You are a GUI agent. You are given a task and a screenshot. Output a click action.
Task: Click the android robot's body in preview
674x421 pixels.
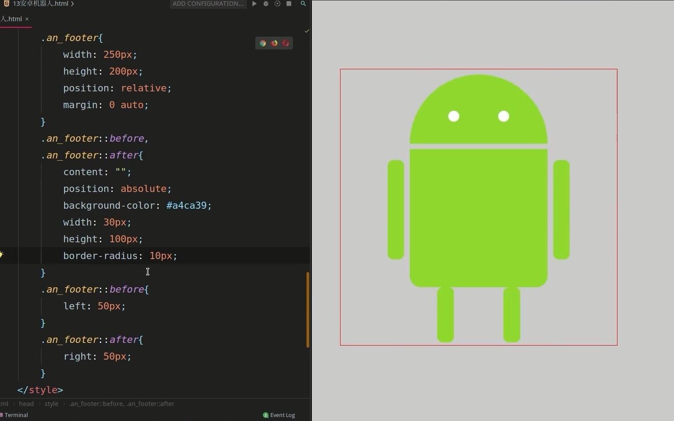[479, 218]
